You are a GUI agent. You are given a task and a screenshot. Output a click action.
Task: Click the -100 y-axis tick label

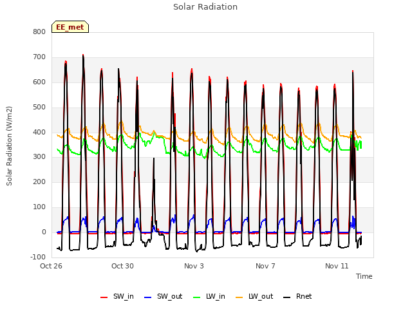pos(38,257)
